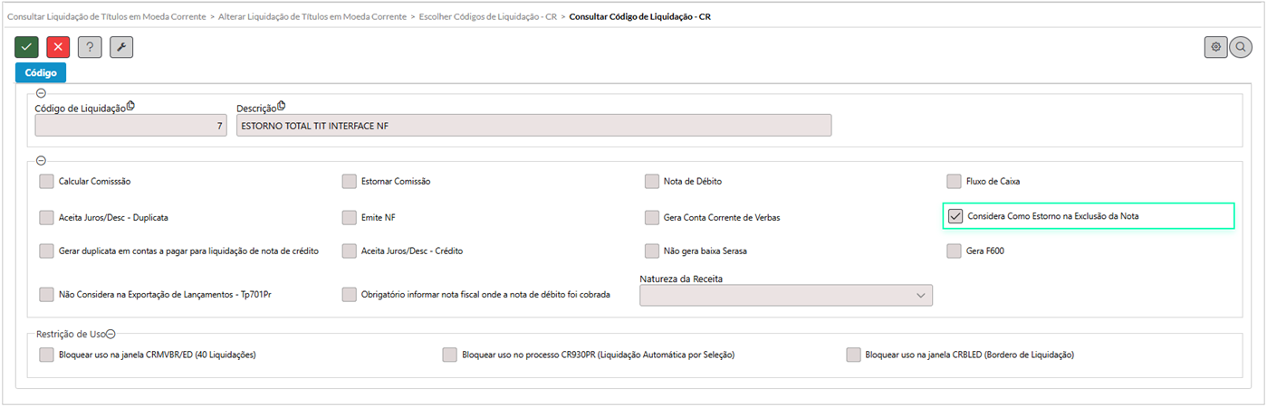Click the icon beside Descrição label
The image size is (1267, 407).
[281, 107]
